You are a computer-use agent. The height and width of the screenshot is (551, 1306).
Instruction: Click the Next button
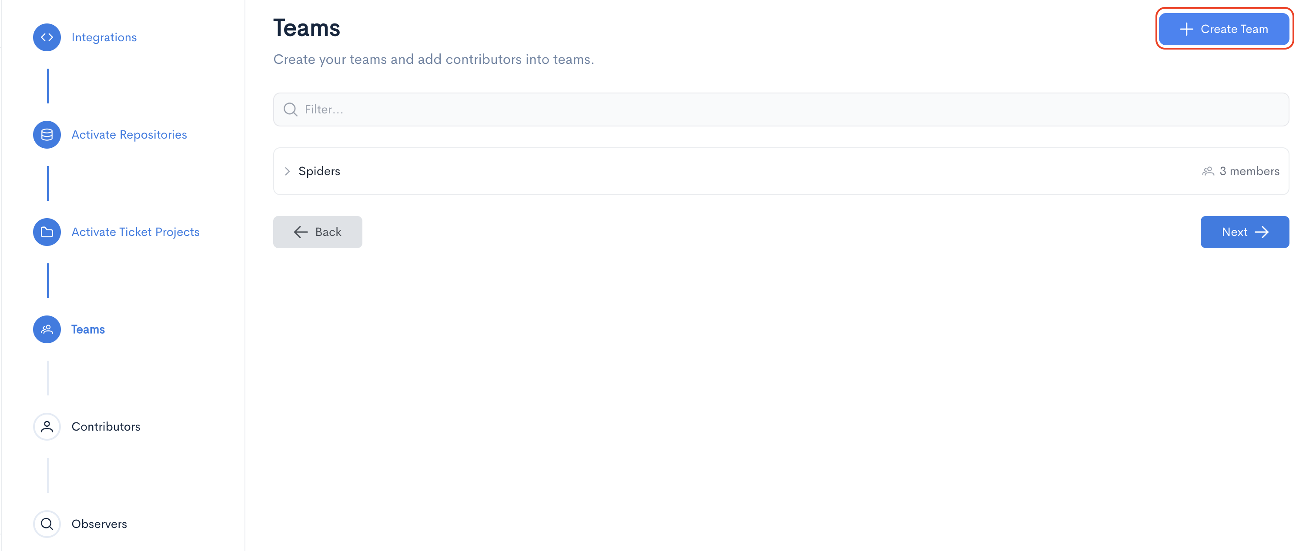click(1244, 232)
